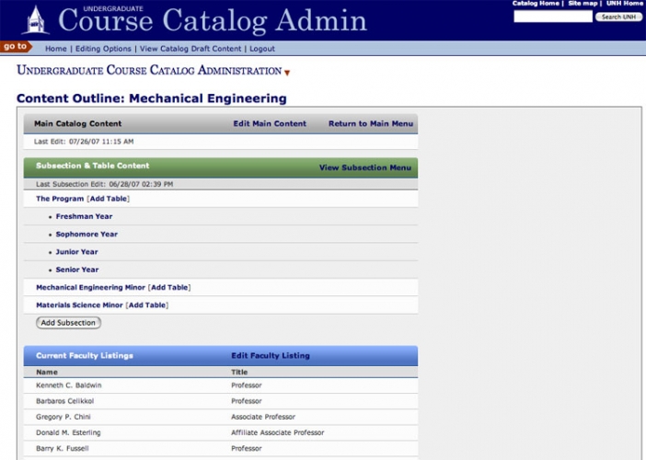Go to Catalog Home link
This screenshot has width=646, height=460.
click(536, 4)
